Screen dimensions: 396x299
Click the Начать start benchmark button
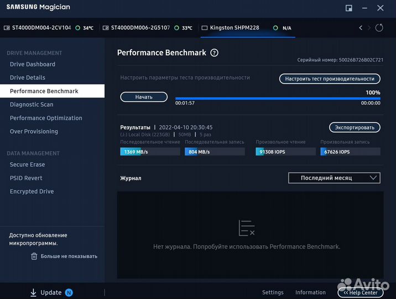tap(144, 97)
